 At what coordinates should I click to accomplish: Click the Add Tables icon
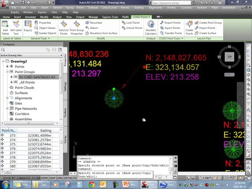coord(5,28)
